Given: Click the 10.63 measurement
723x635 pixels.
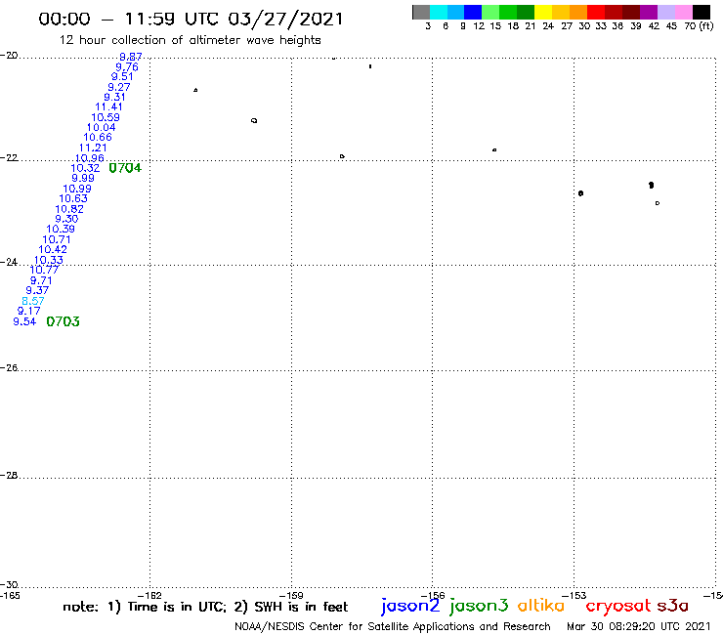Looking at the screenshot, I should pyautogui.click(x=73, y=198).
